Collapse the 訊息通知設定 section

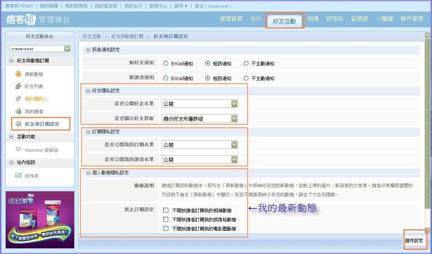point(88,50)
